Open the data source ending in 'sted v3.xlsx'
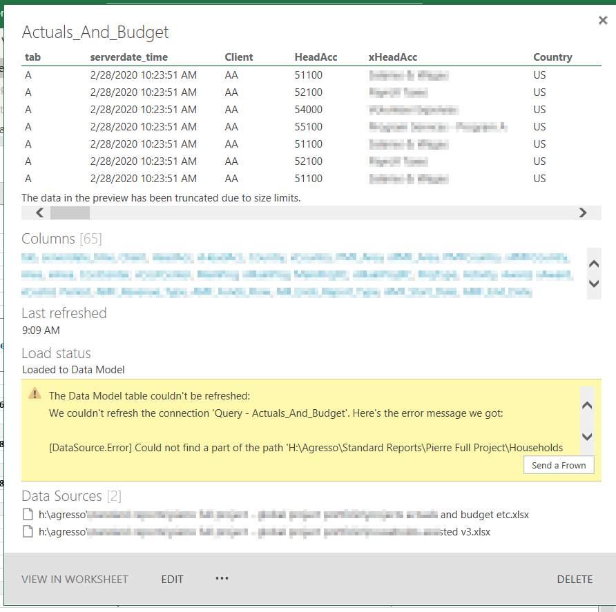Image resolution: width=616 pixels, height=612 pixels. click(264, 531)
